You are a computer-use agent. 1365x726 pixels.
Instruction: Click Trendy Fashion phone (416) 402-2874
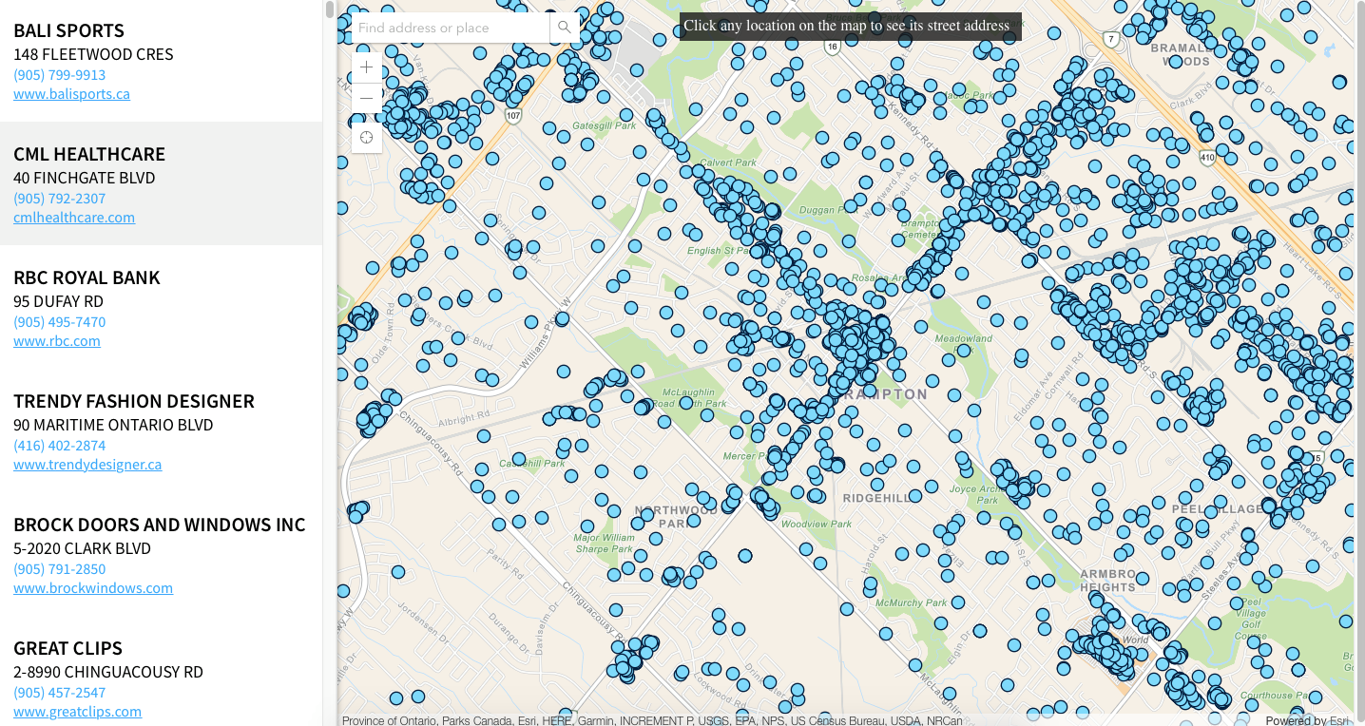tap(59, 446)
